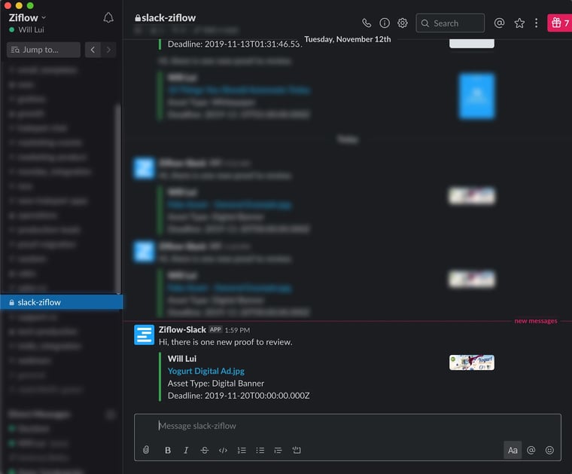Open conversation settings gear
The height and width of the screenshot is (474, 572).
click(403, 23)
